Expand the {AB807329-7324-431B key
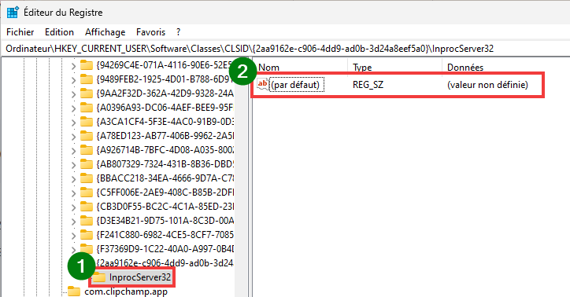Viewport: 570px width, 297px height. pos(73,165)
